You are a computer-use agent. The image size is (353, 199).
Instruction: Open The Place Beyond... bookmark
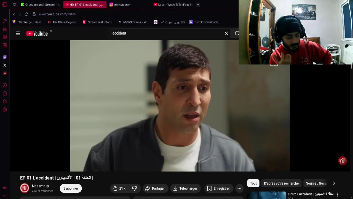(63, 22)
